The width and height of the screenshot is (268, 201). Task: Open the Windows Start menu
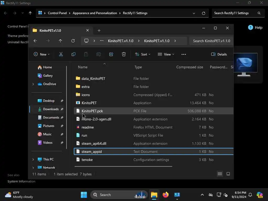(84, 195)
